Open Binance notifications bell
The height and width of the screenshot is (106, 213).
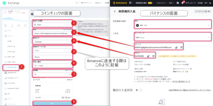182,3
